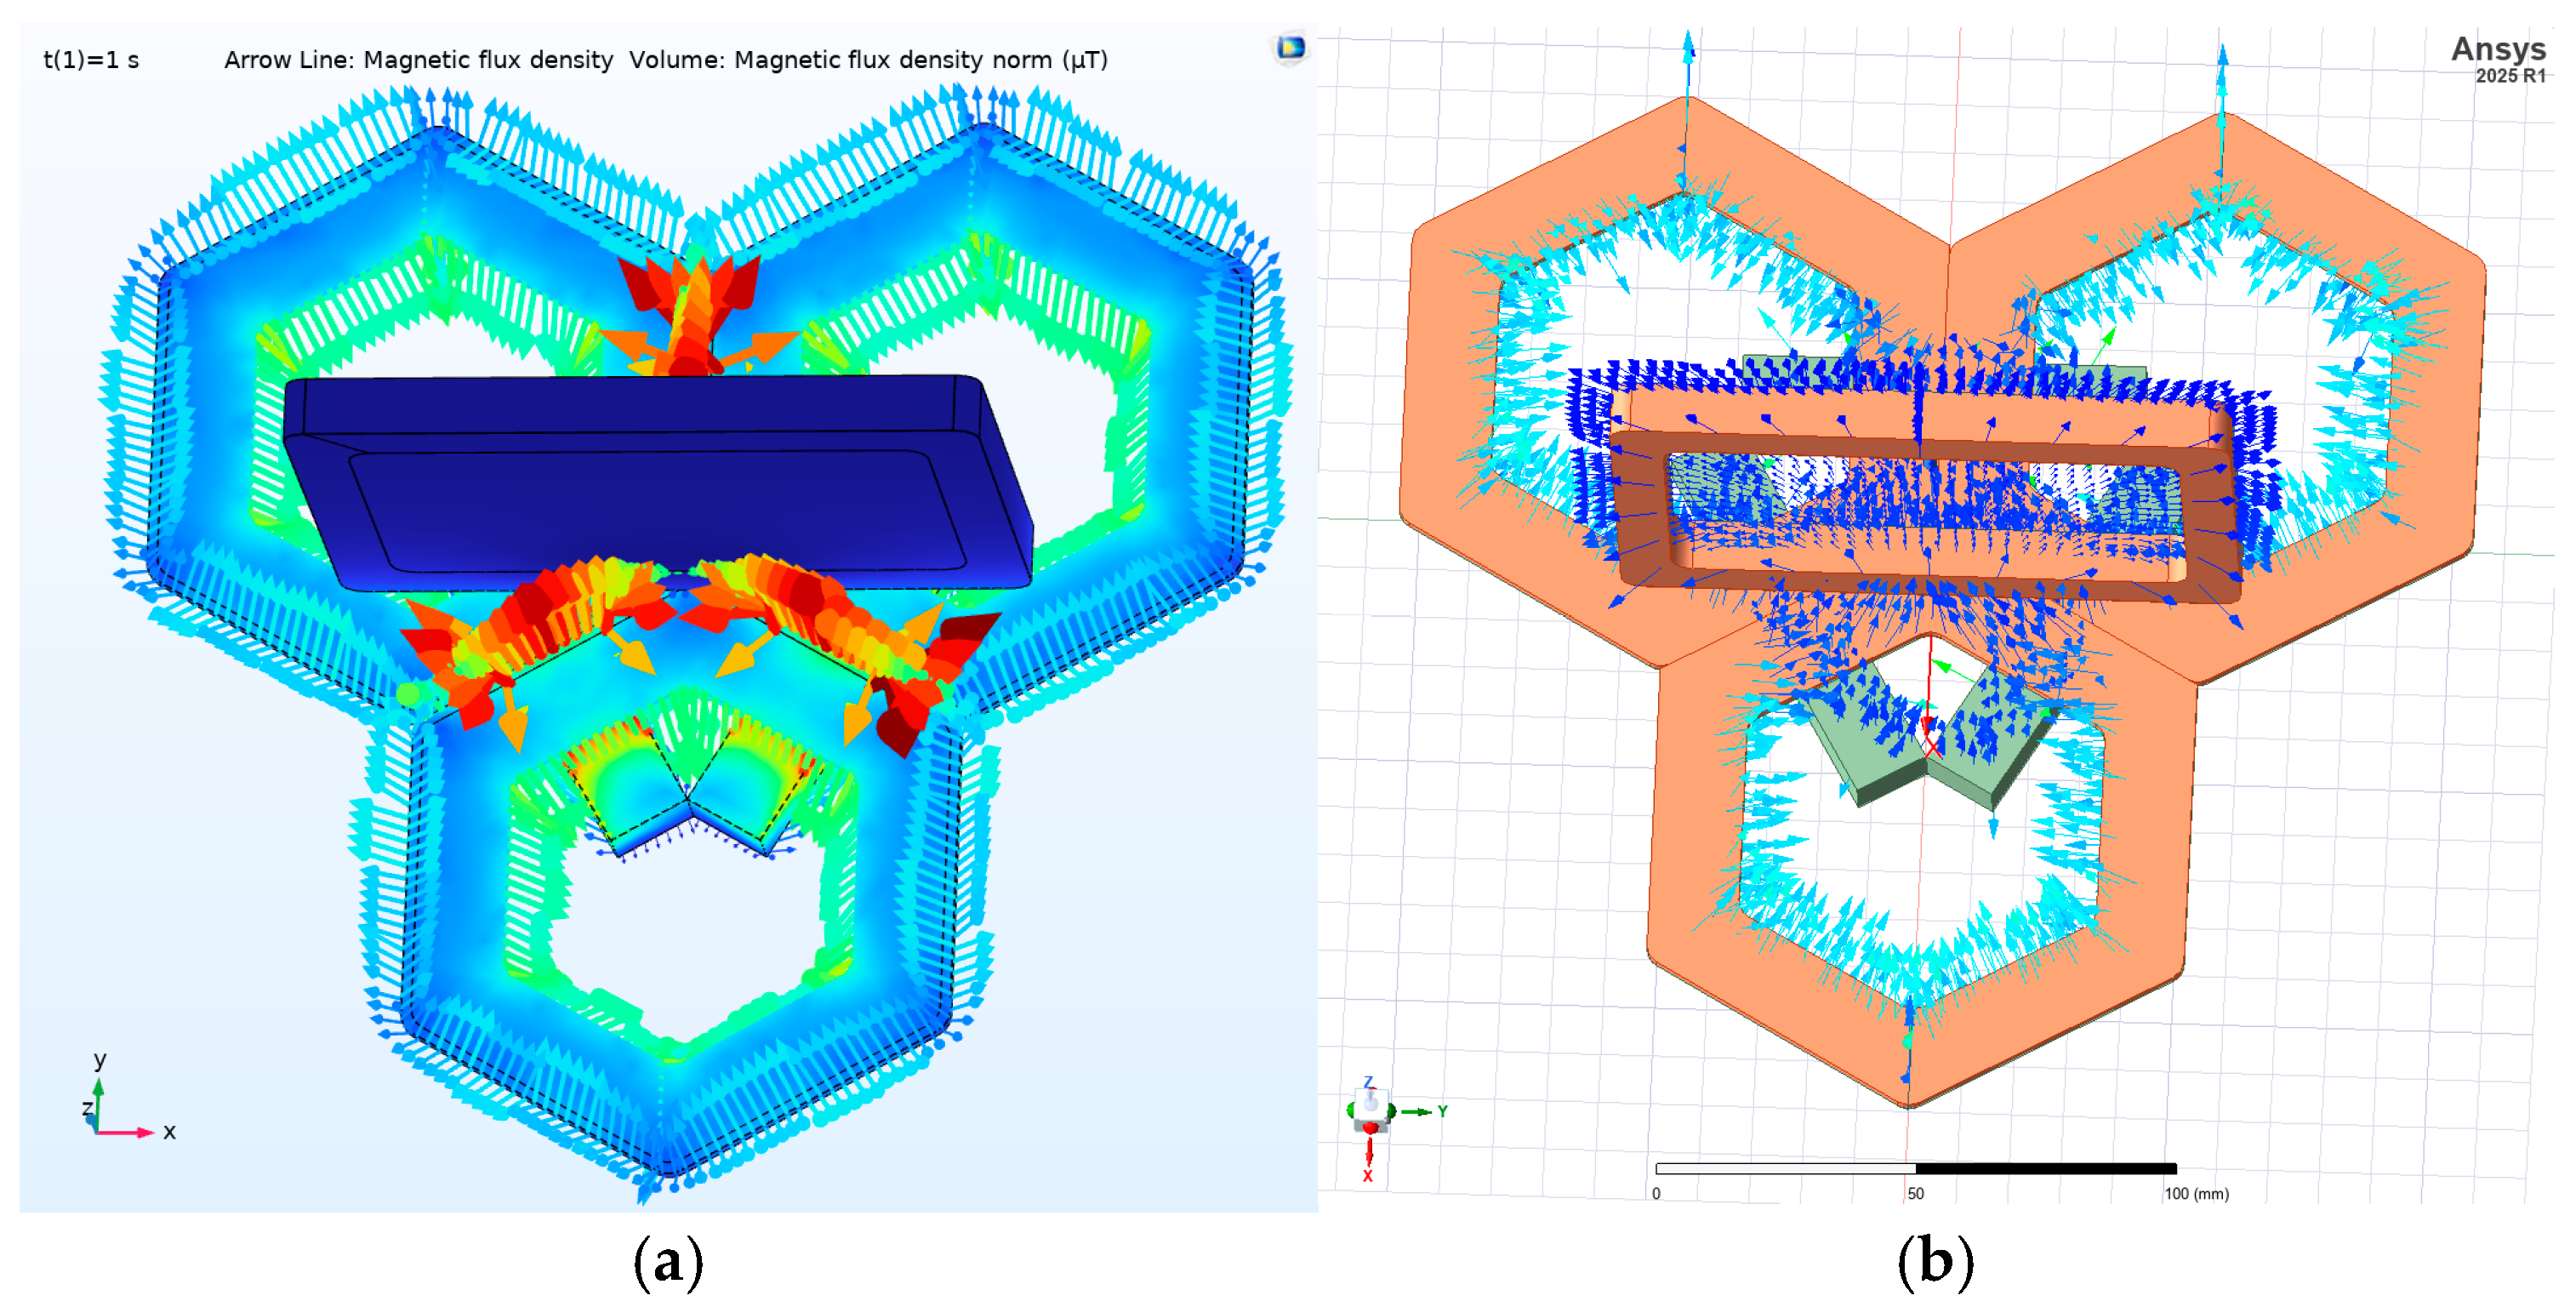Click the scale bar '0' label
Screen dimensions: 2576x1307
[1657, 1194]
